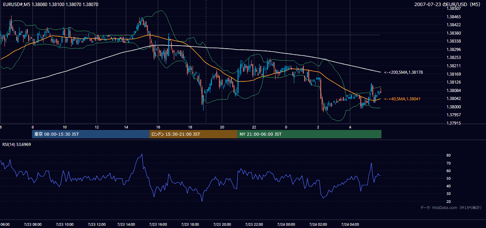Image resolution: width=486 pixels, height=228 pixels.
Task: Click the 7/23 20:00 time axis label
Action: [222, 225]
